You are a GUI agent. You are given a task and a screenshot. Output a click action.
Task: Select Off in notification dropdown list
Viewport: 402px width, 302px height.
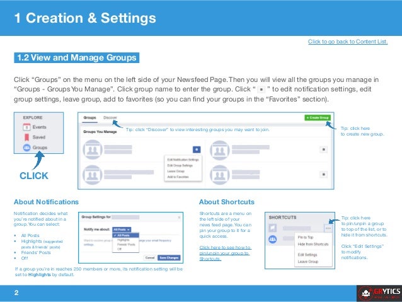click(x=119, y=249)
